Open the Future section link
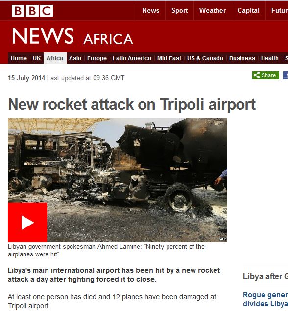This screenshot has height=311, width=288. (x=279, y=10)
